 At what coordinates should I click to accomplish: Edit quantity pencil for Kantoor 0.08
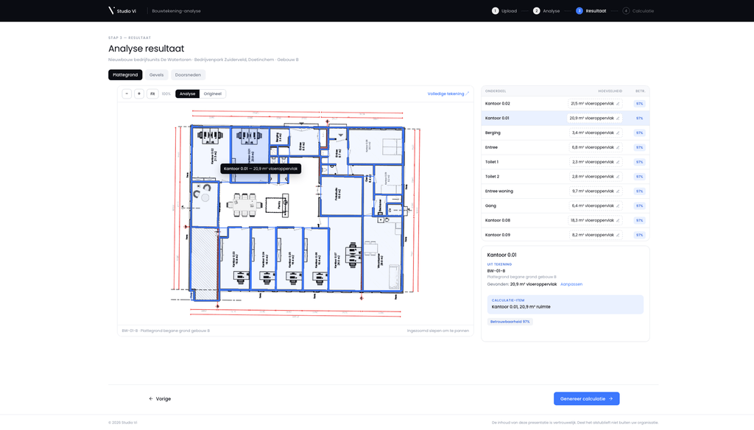tap(618, 220)
